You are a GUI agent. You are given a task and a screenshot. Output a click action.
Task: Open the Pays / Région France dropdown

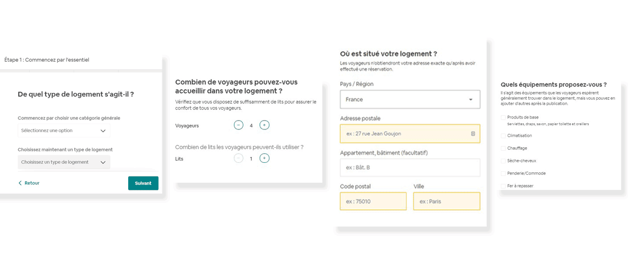[410, 99]
